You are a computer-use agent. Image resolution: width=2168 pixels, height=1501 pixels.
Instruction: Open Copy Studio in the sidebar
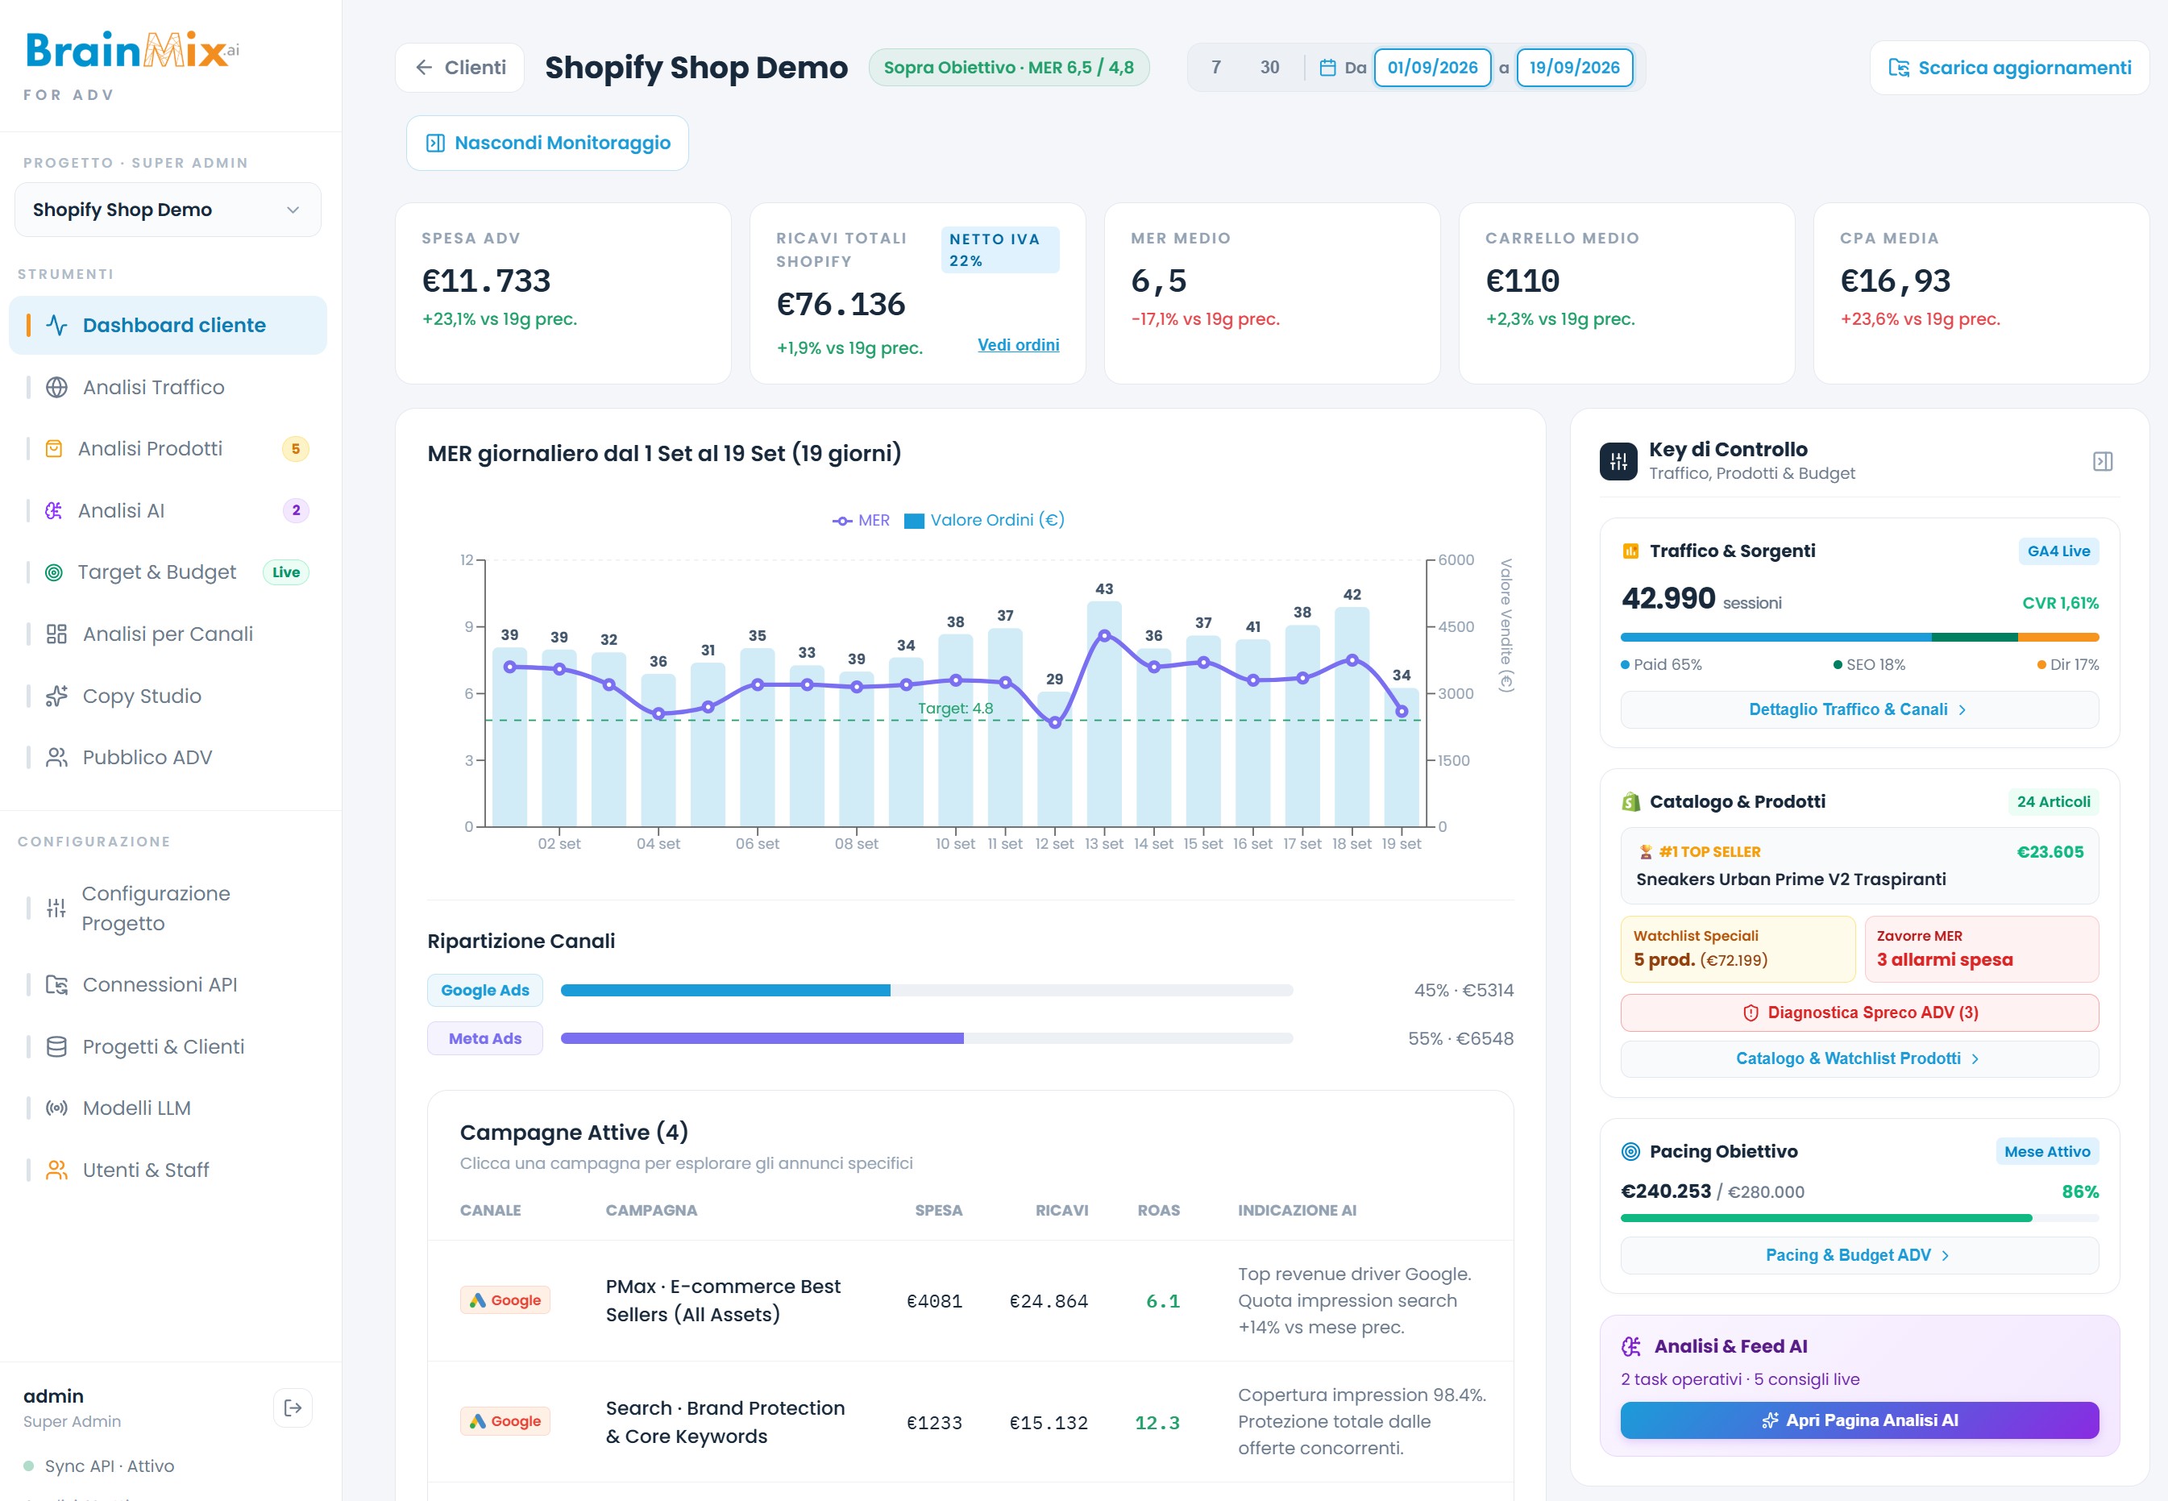168,696
